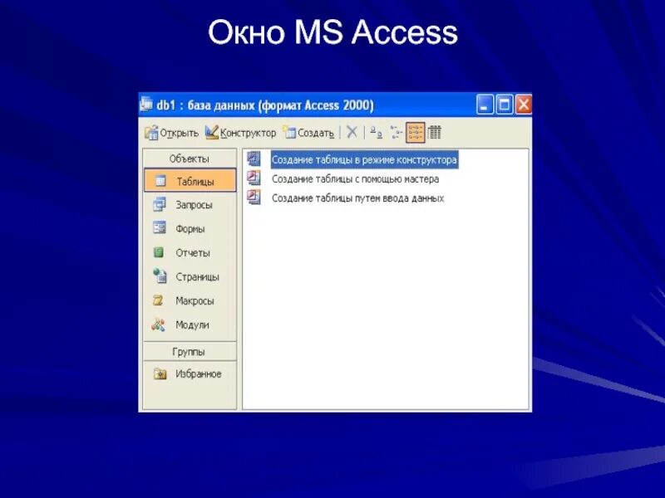Click the Открыть toolbar button
This screenshot has height=498, width=665.
172,133
